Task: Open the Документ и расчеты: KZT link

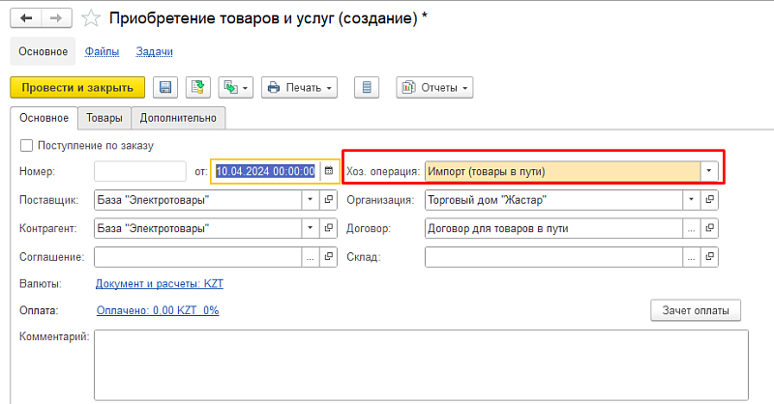Action: tap(160, 284)
